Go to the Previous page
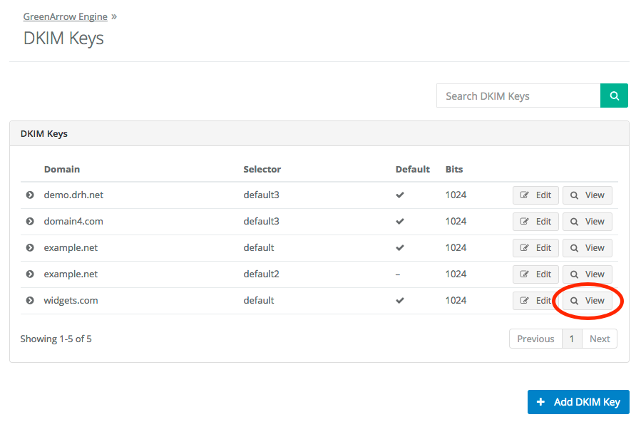Viewport: 636px width, 422px height. (535, 339)
